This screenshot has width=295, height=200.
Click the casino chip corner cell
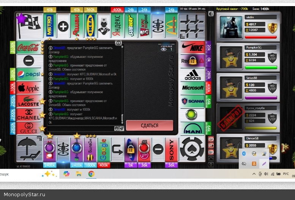click(192, 149)
